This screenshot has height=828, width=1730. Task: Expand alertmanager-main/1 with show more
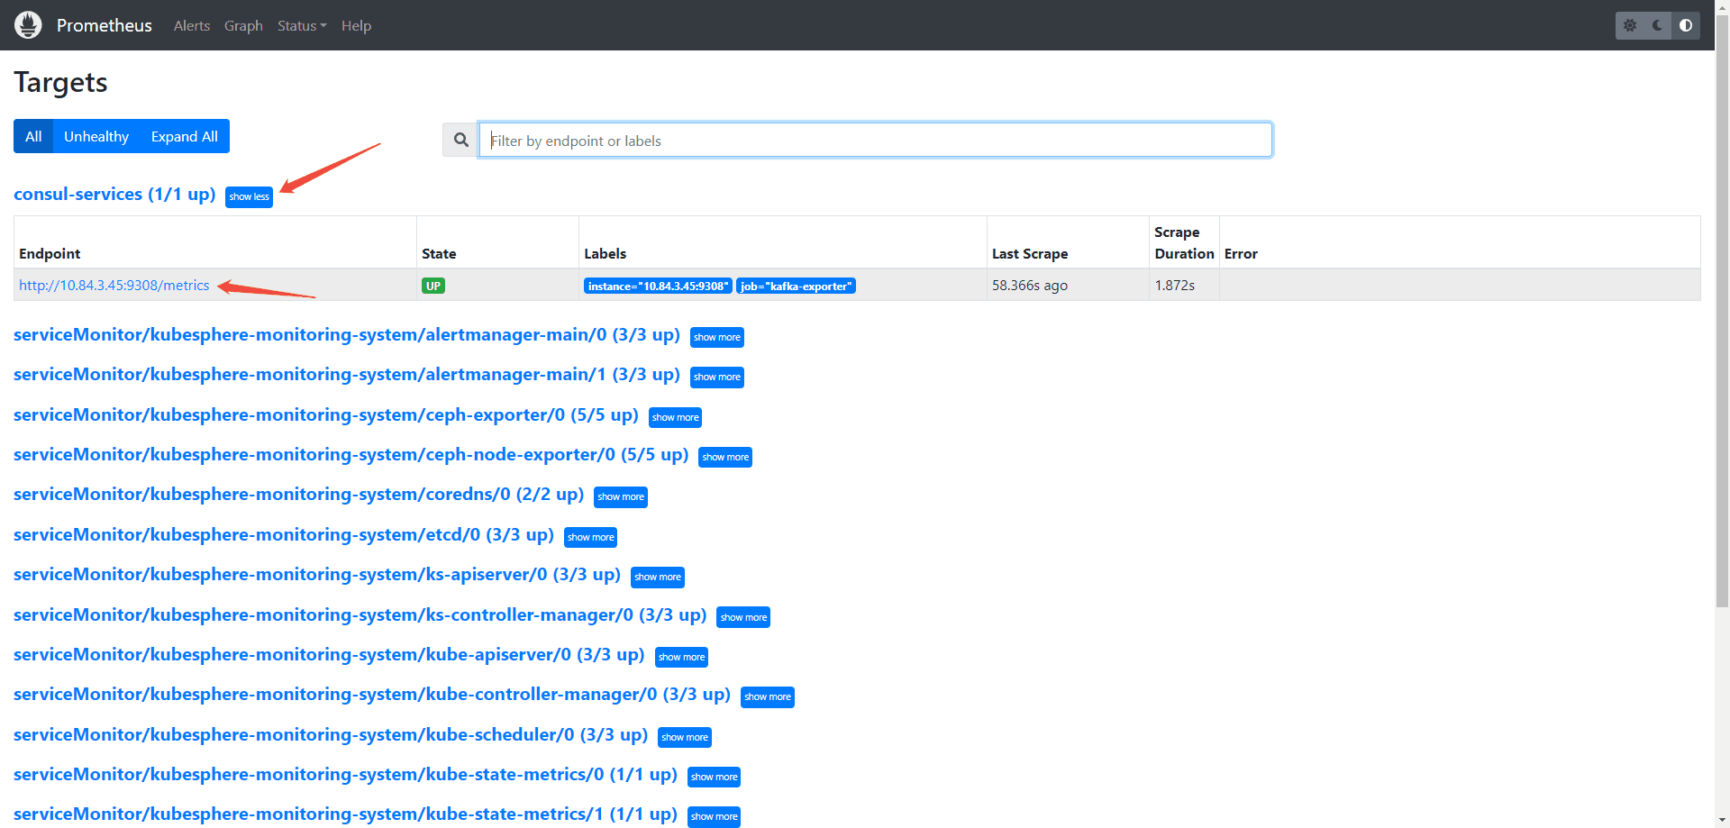717,377
